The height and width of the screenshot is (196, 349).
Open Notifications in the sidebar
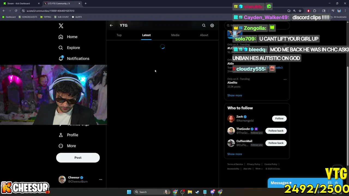pyautogui.click(x=74, y=59)
